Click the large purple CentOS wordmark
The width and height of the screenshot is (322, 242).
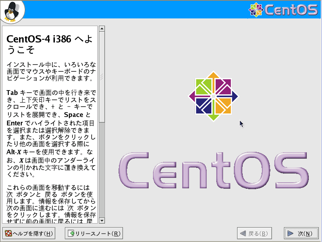(x=213, y=170)
